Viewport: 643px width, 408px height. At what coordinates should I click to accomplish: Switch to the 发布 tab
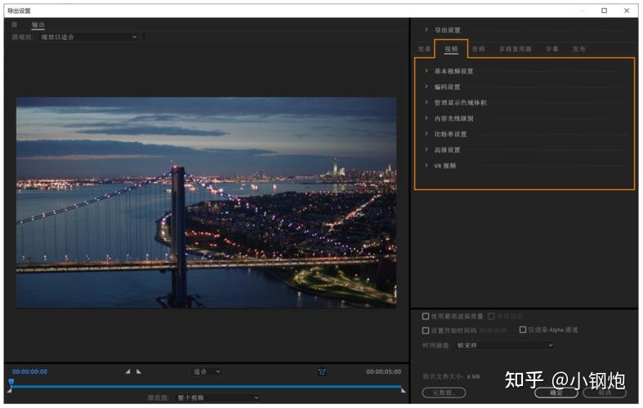click(x=578, y=49)
